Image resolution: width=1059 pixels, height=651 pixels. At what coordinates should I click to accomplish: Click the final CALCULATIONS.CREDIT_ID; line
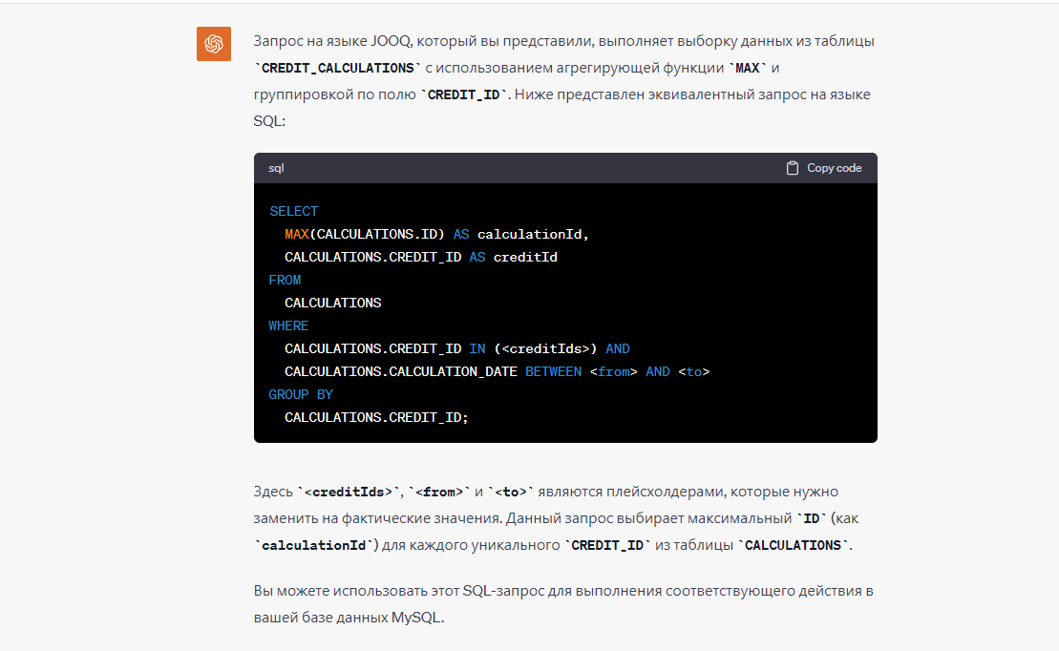click(376, 418)
